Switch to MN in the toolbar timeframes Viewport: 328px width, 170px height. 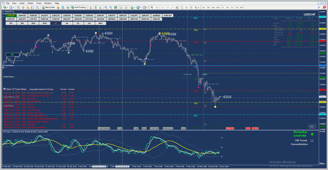(241, 7)
